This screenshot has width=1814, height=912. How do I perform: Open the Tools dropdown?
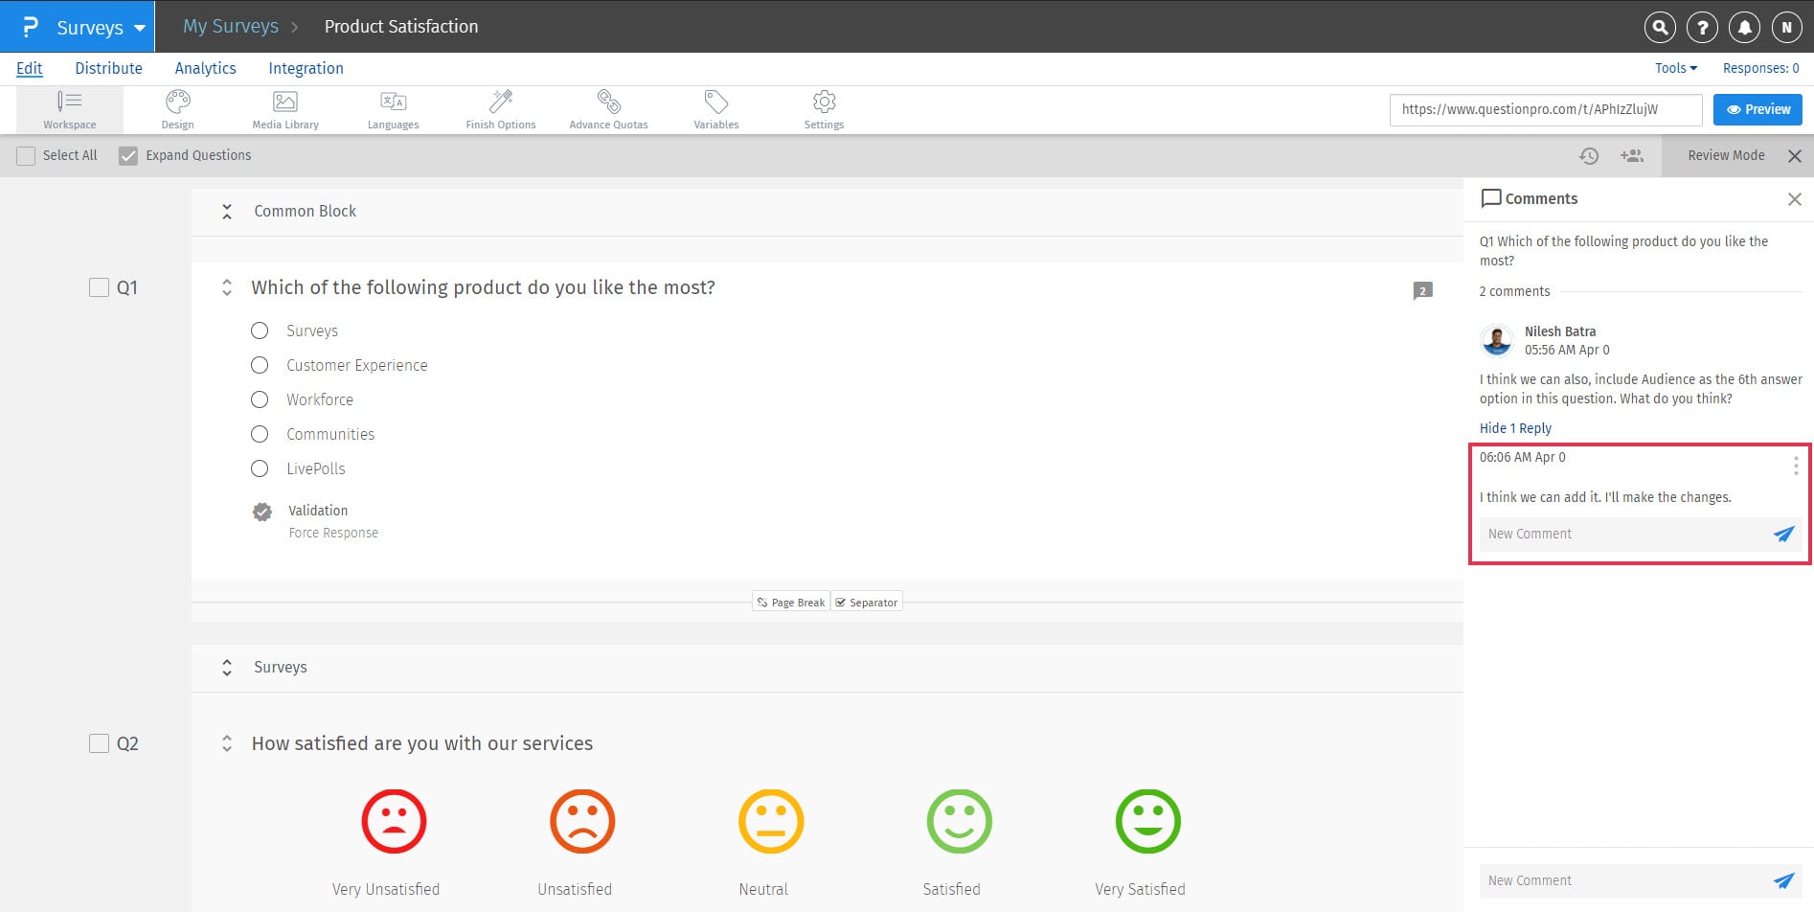pos(1674,68)
